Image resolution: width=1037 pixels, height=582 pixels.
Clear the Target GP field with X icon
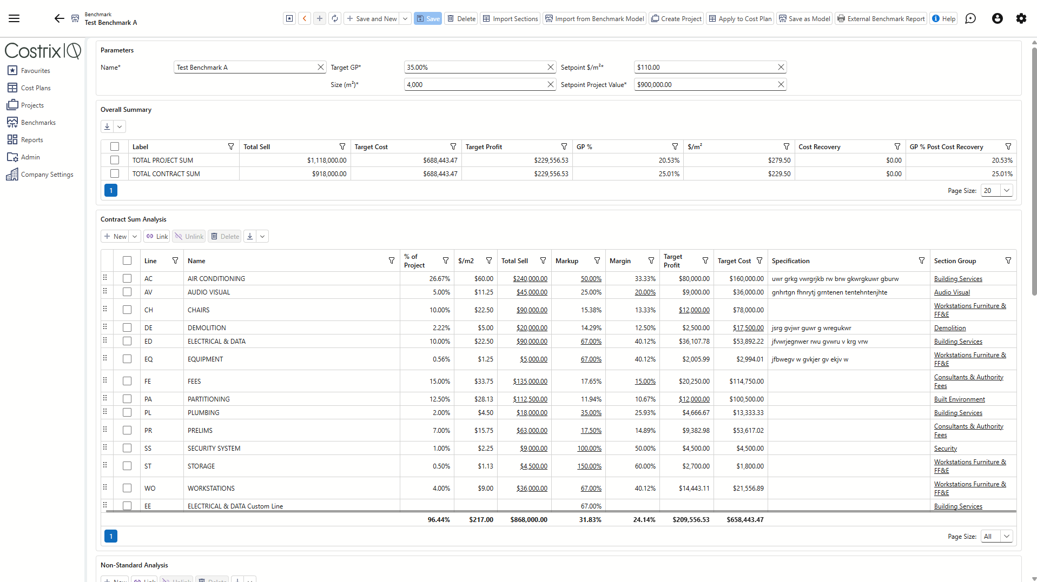(x=551, y=67)
